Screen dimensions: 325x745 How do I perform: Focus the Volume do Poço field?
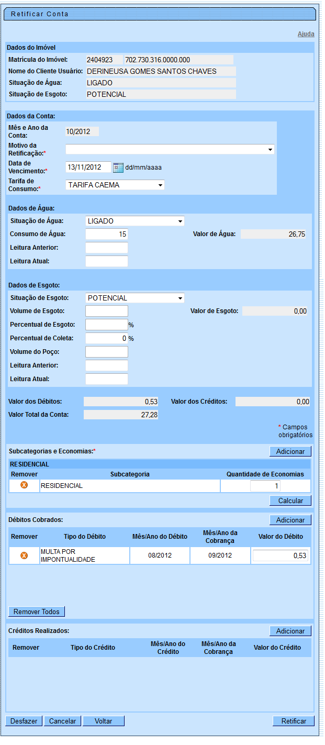(x=107, y=352)
